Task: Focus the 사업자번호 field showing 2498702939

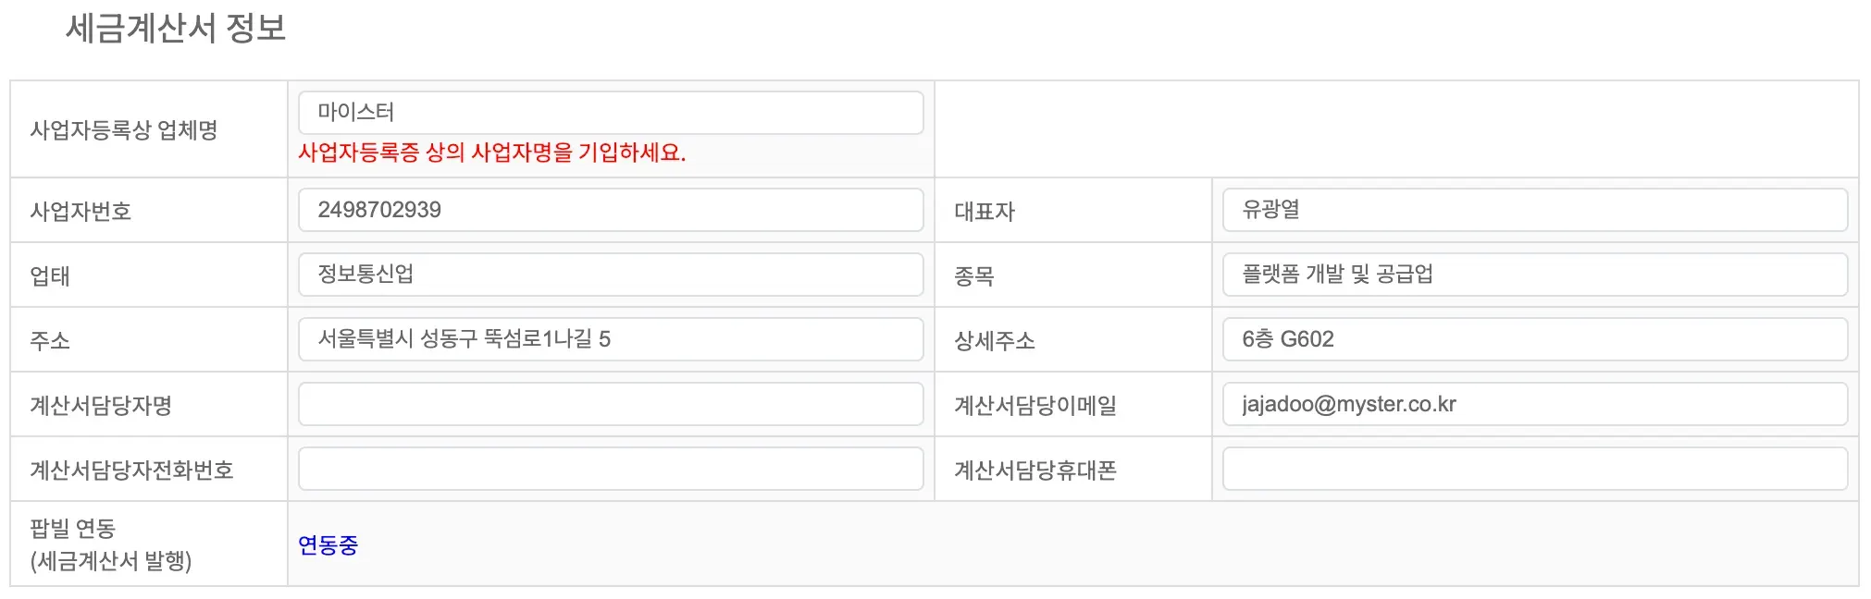Action: (x=611, y=211)
